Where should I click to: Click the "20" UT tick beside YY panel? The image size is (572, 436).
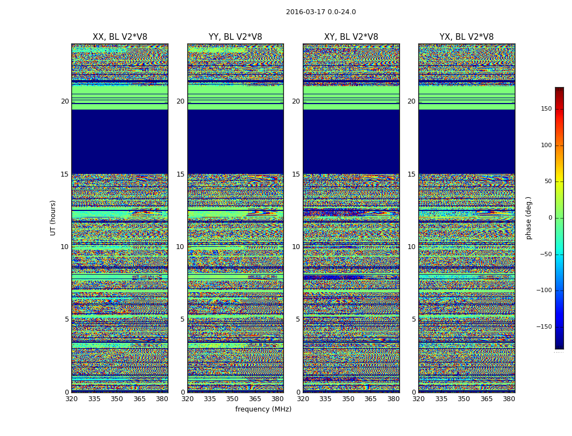(x=180, y=101)
